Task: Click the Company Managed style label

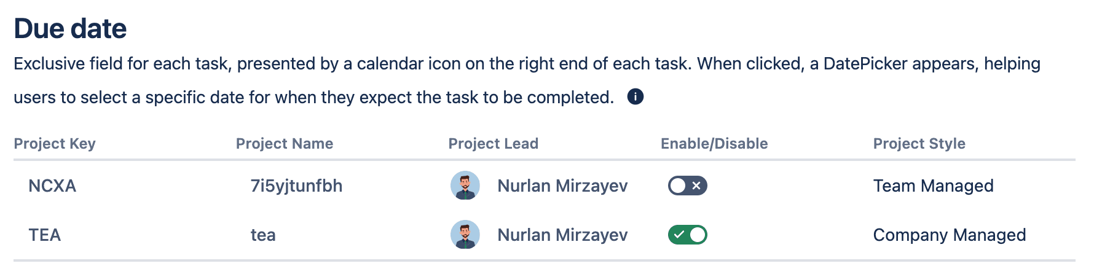Action: 950,235
